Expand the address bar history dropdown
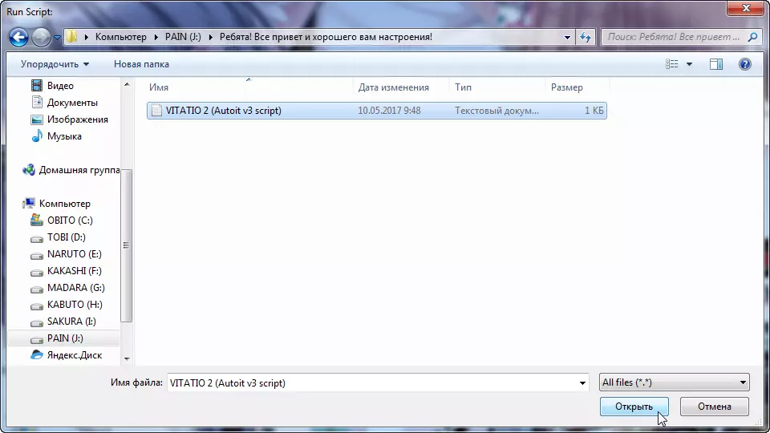 (567, 38)
